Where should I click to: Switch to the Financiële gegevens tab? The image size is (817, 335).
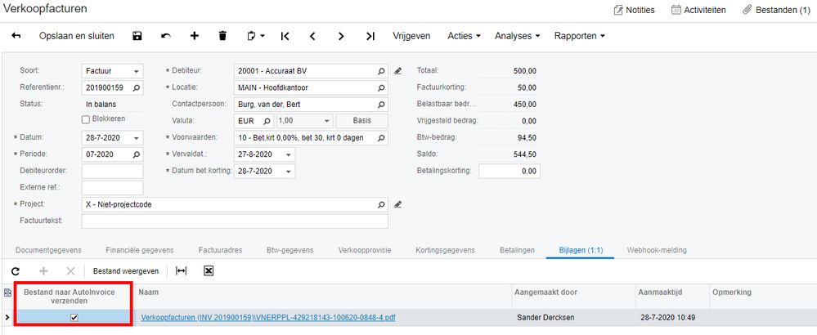coord(140,250)
